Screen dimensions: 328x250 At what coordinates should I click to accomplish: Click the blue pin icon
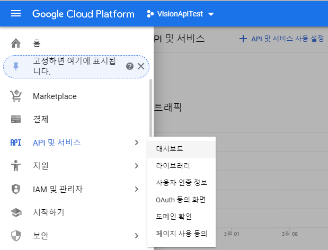16,66
